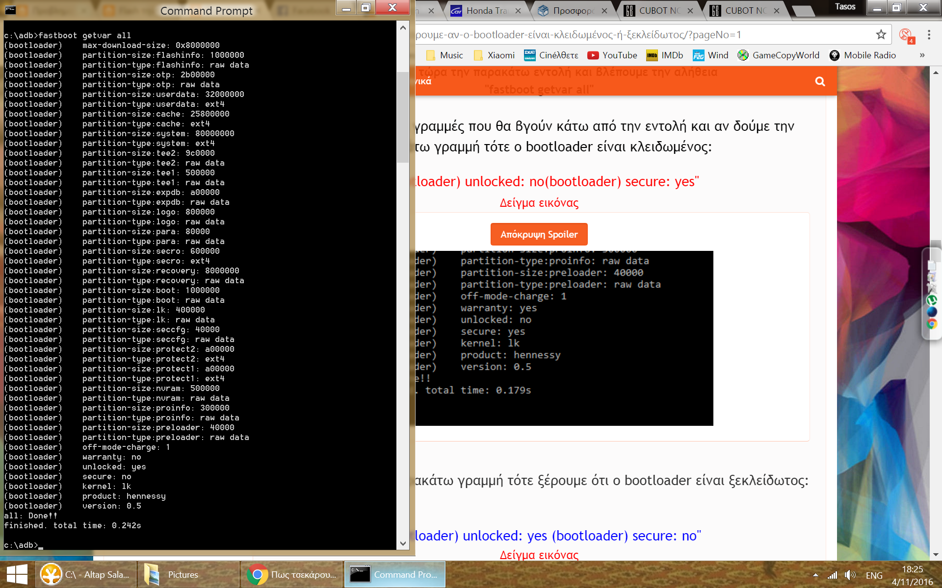The width and height of the screenshot is (942, 588).
Task: Open Pictures from the taskbar
Action: pos(183,574)
